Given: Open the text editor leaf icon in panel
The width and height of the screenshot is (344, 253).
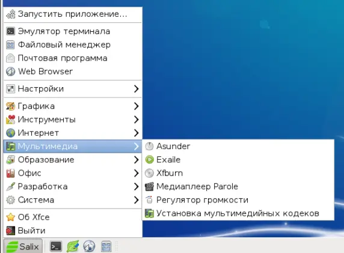Looking at the screenshot, I should [x=73, y=246].
